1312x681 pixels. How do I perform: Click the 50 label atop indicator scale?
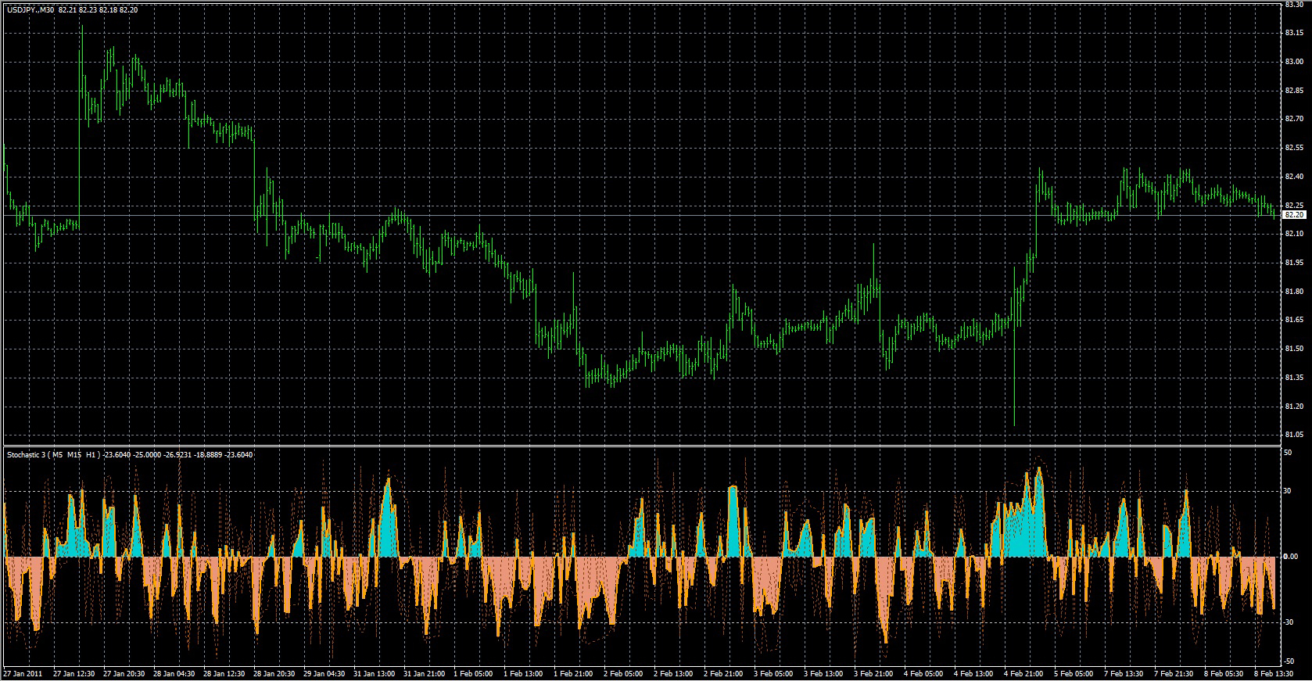point(1288,452)
